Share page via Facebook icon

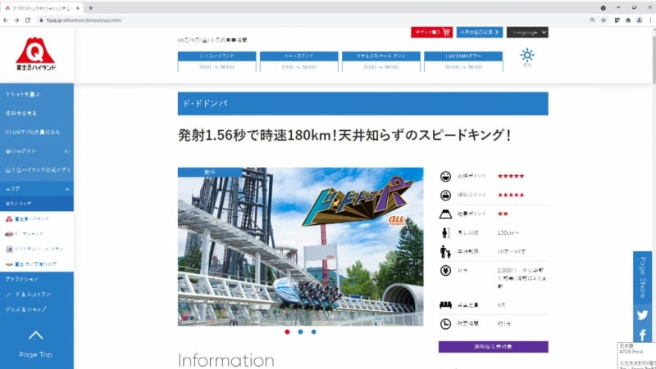pyautogui.click(x=643, y=335)
